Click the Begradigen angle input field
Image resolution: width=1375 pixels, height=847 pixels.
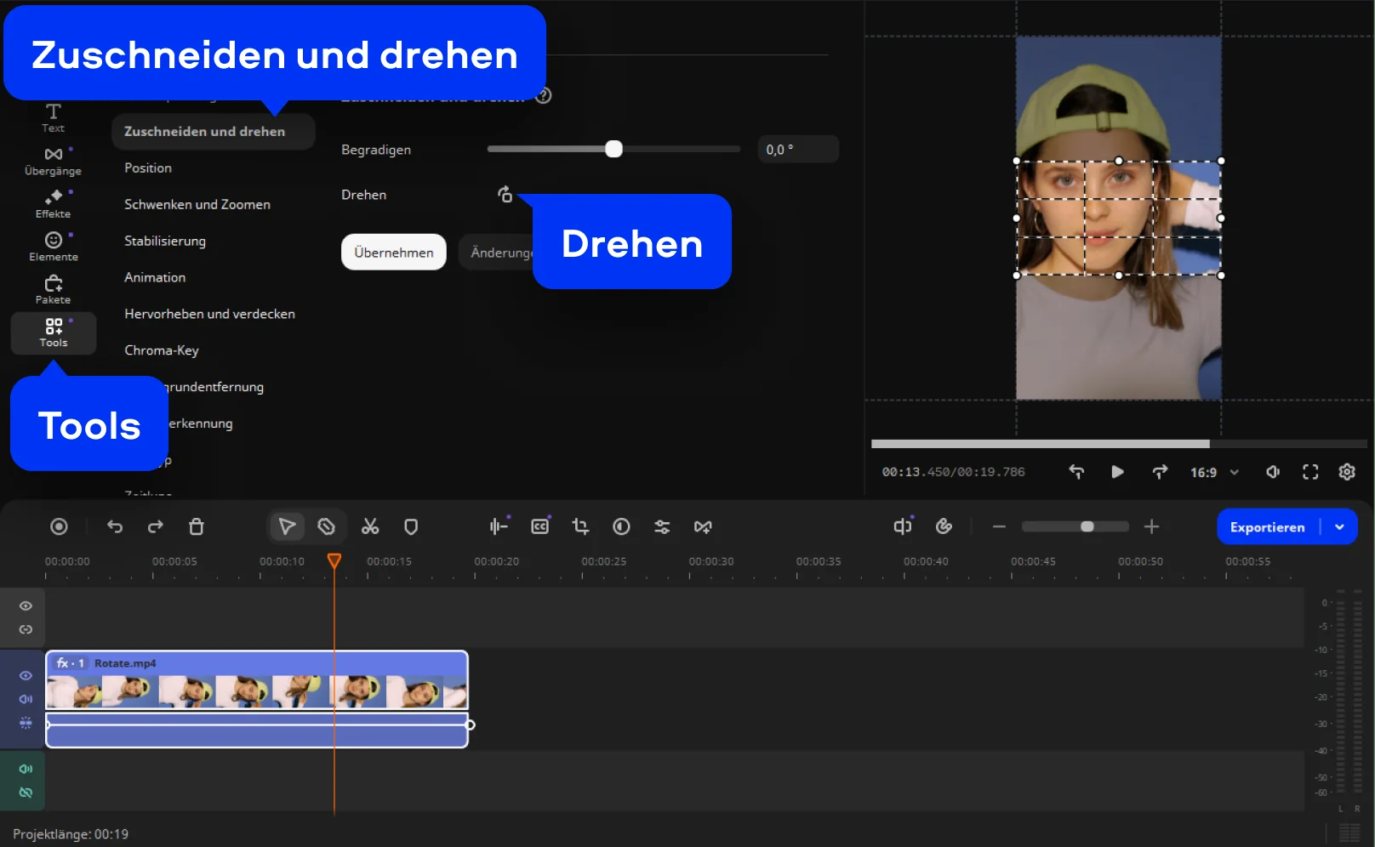click(797, 150)
